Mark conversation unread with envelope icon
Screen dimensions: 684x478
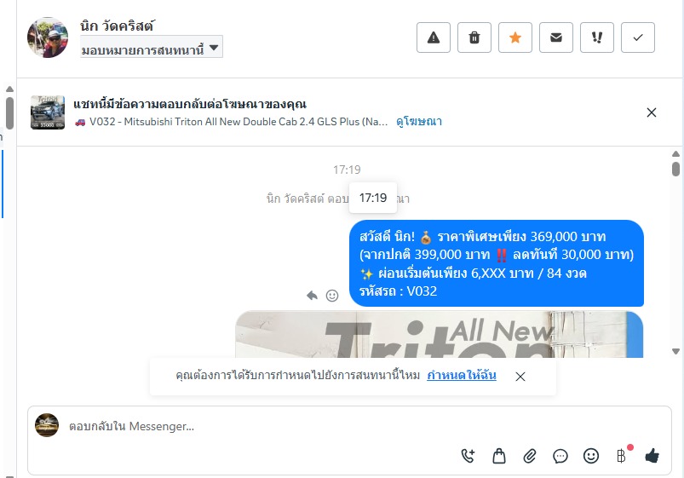click(556, 37)
